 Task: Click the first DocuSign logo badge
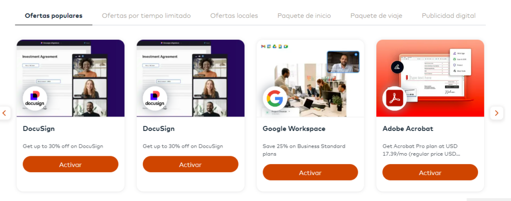(x=35, y=99)
